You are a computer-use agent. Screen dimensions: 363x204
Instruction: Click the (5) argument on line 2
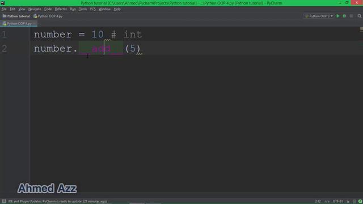pyautogui.click(x=133, y=49)
